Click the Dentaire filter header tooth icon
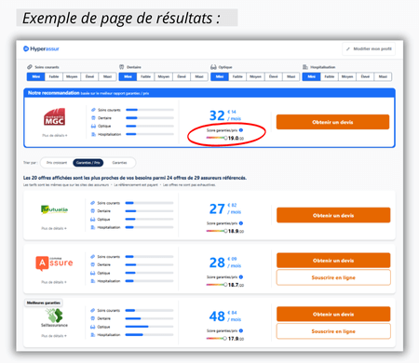 click(x=122, y=67)
